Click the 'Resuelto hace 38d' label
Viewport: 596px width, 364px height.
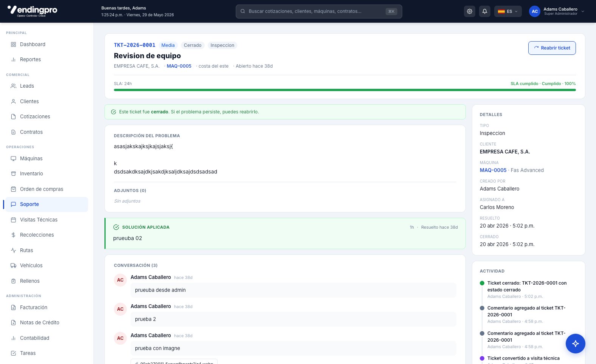(x=439, y=228)
